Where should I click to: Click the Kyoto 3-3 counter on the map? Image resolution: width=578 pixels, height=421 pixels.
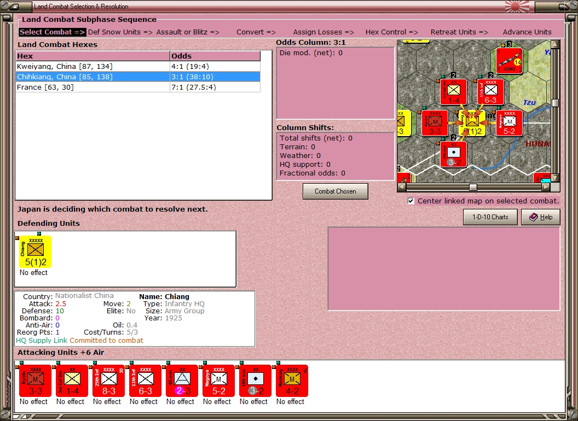(x=435, y=122)
